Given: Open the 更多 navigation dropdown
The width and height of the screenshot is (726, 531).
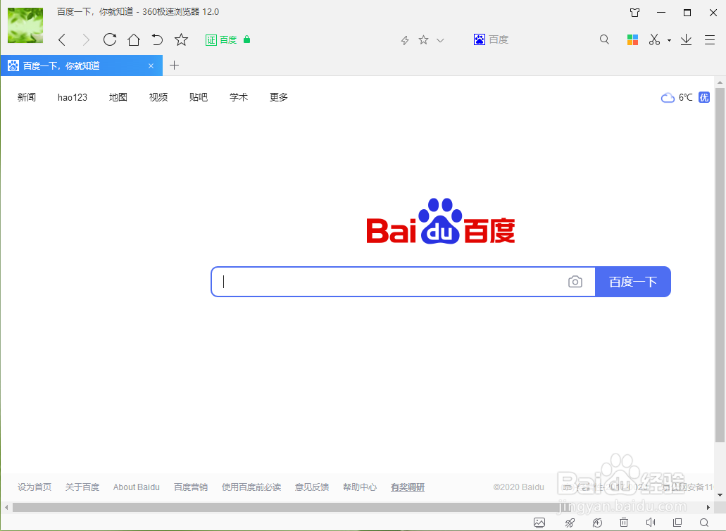Looking at the screenshot, I should coord(277,97).
